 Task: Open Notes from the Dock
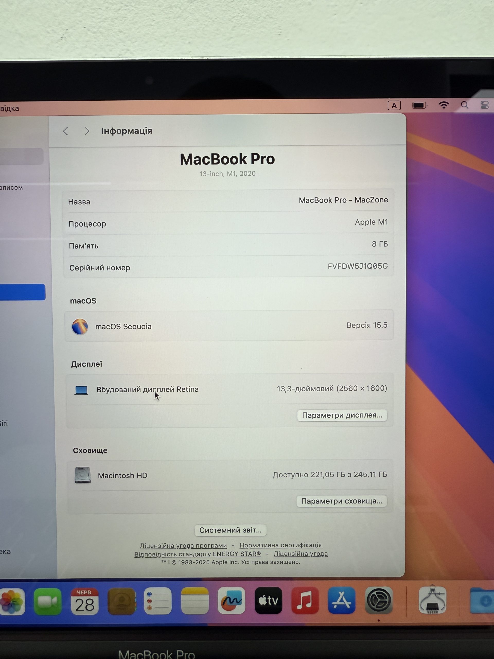[x=195, y=601]
